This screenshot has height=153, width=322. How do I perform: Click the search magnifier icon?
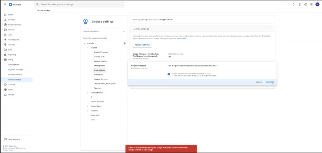click(38, 4)
